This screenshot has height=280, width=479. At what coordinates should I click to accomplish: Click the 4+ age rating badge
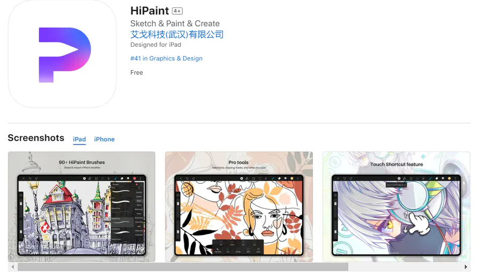tap(177, 11)
